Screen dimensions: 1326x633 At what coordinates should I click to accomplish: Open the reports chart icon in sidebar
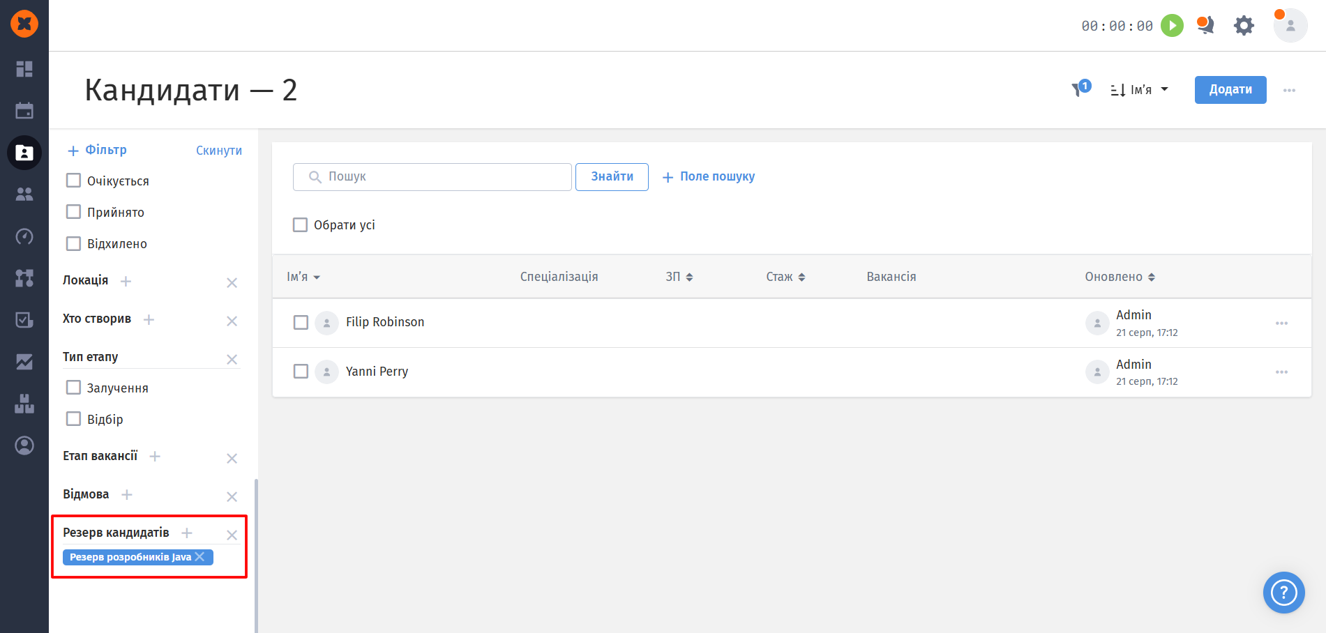click(24, 362)
